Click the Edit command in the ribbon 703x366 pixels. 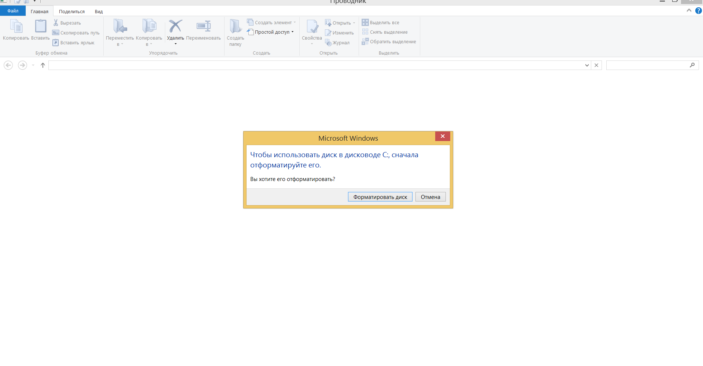point(339,33)
